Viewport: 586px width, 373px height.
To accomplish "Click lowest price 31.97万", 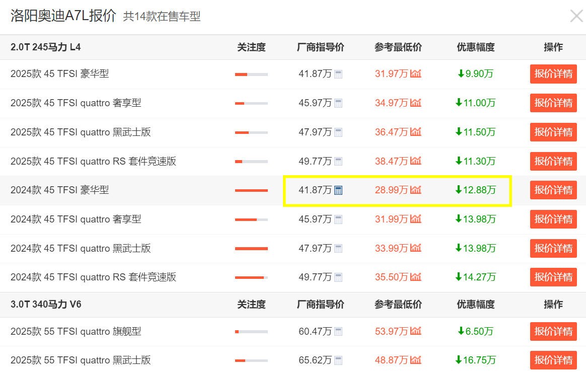I will pos(391,73).
